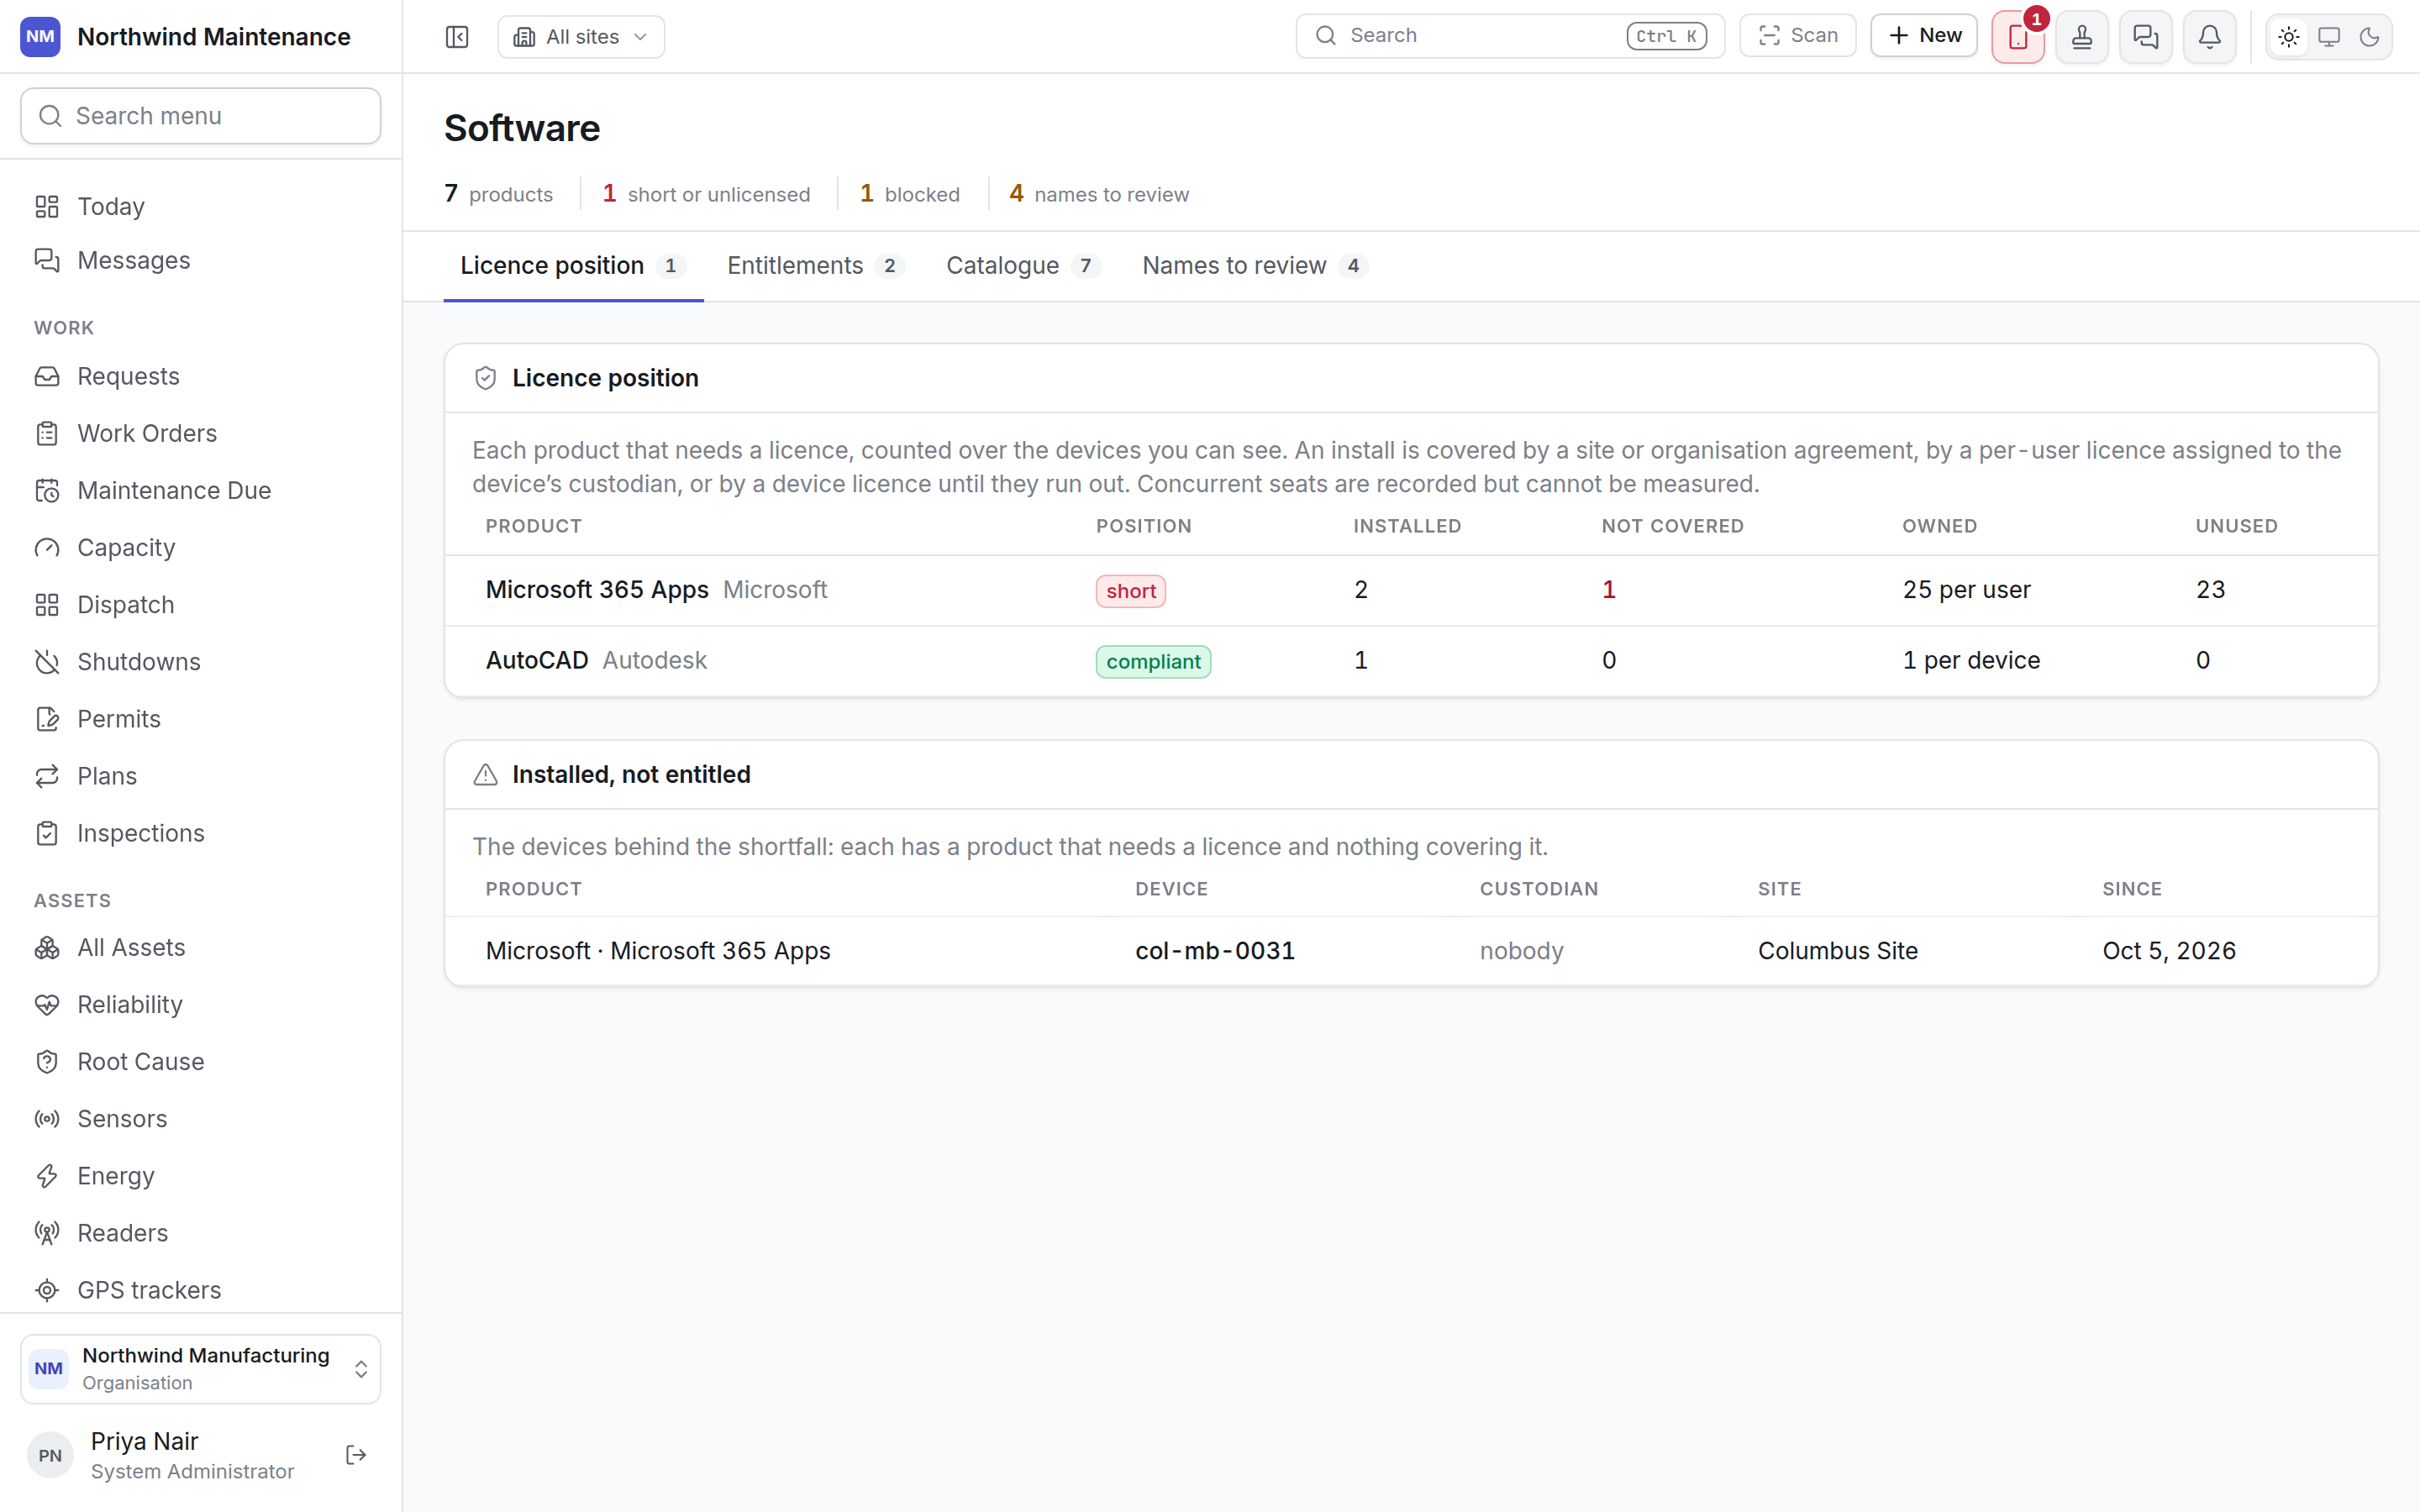The image size is (2420, 1512).
Task: Click the stamp approvals icon
Action: pos(2082,37)
